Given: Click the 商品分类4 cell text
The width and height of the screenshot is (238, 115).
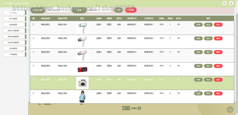Looking at the screenshot, I should click(62, 66).
